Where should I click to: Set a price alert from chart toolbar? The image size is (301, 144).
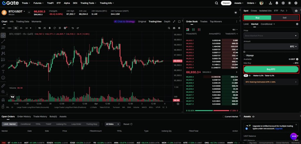50,28
